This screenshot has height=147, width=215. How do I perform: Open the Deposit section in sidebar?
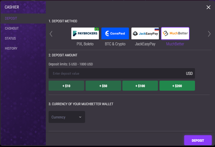[x=23, y=18]
